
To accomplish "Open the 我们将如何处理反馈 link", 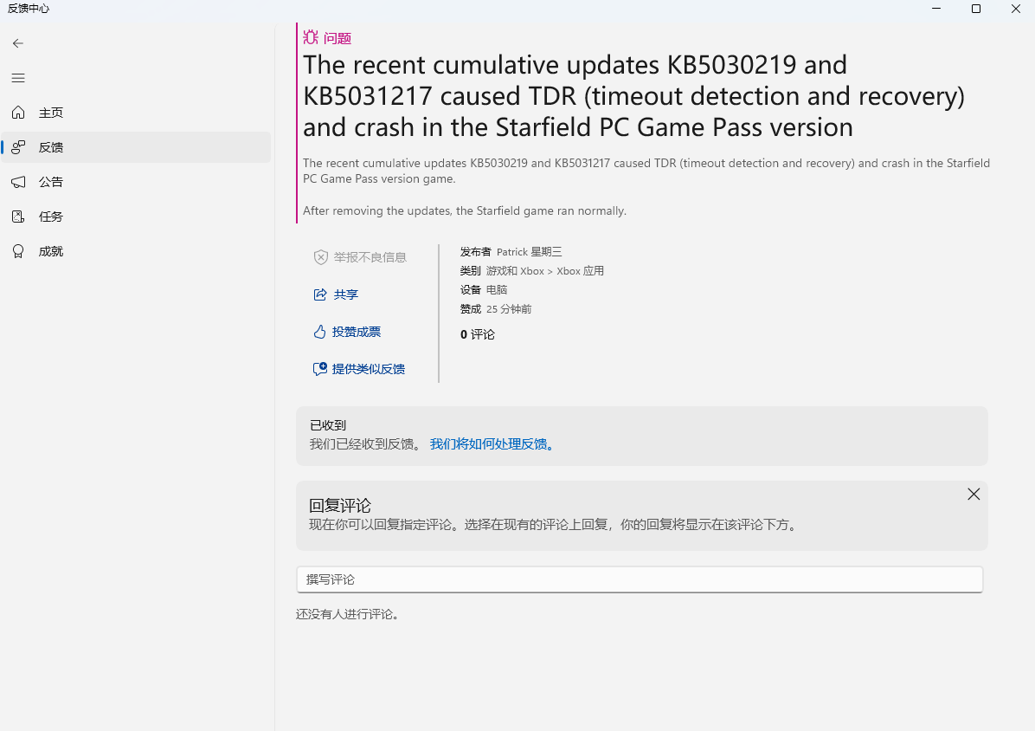I will [492, 443].
